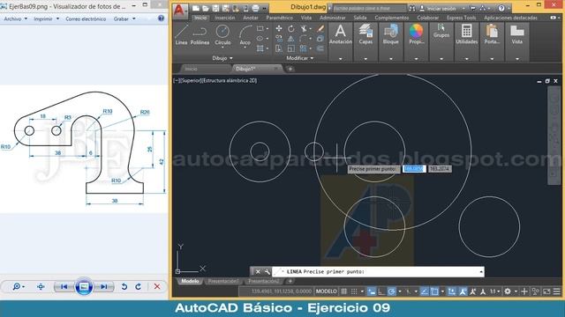The width and height of the screenshot is (565, 317).
Task: Open Correo electrónico in photo viewer
Action: [86, 18]
